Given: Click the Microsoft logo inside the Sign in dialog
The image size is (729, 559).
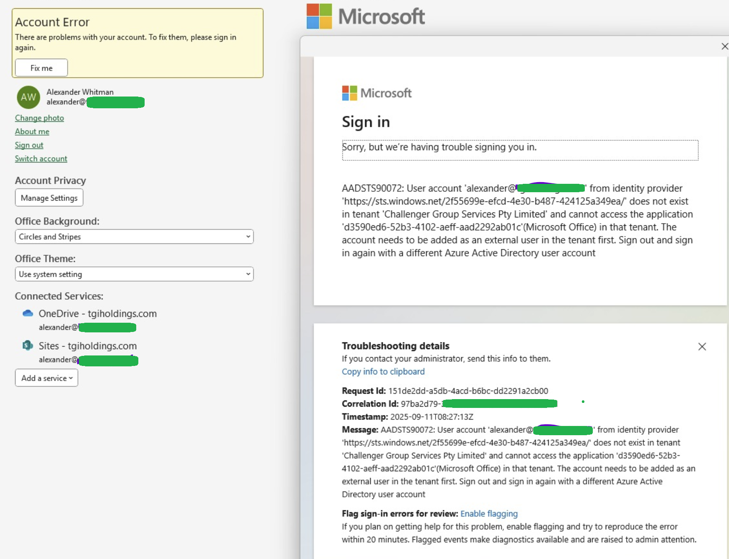Looking at the screenshot, I should (x=376, y=93).
